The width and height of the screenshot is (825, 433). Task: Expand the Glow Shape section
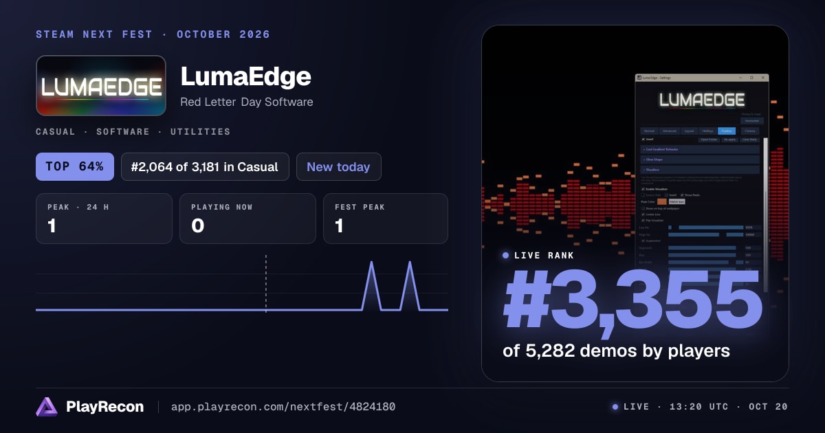click(x=700, y=159)
